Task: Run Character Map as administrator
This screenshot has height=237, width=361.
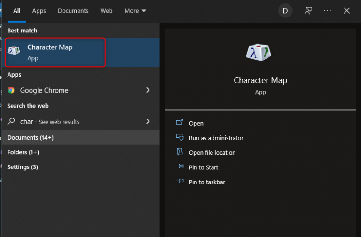Action: tap(216, 138)
